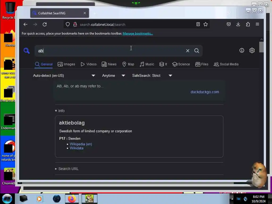Open the SearXNG about info icon

tap(242, 50)
